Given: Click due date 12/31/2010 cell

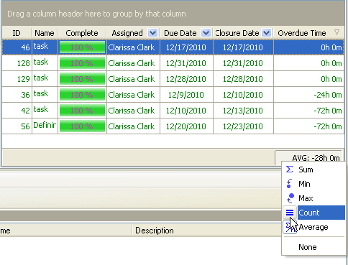Looking at the screenshot, I should pyautogui.click(x=186, y=63).
